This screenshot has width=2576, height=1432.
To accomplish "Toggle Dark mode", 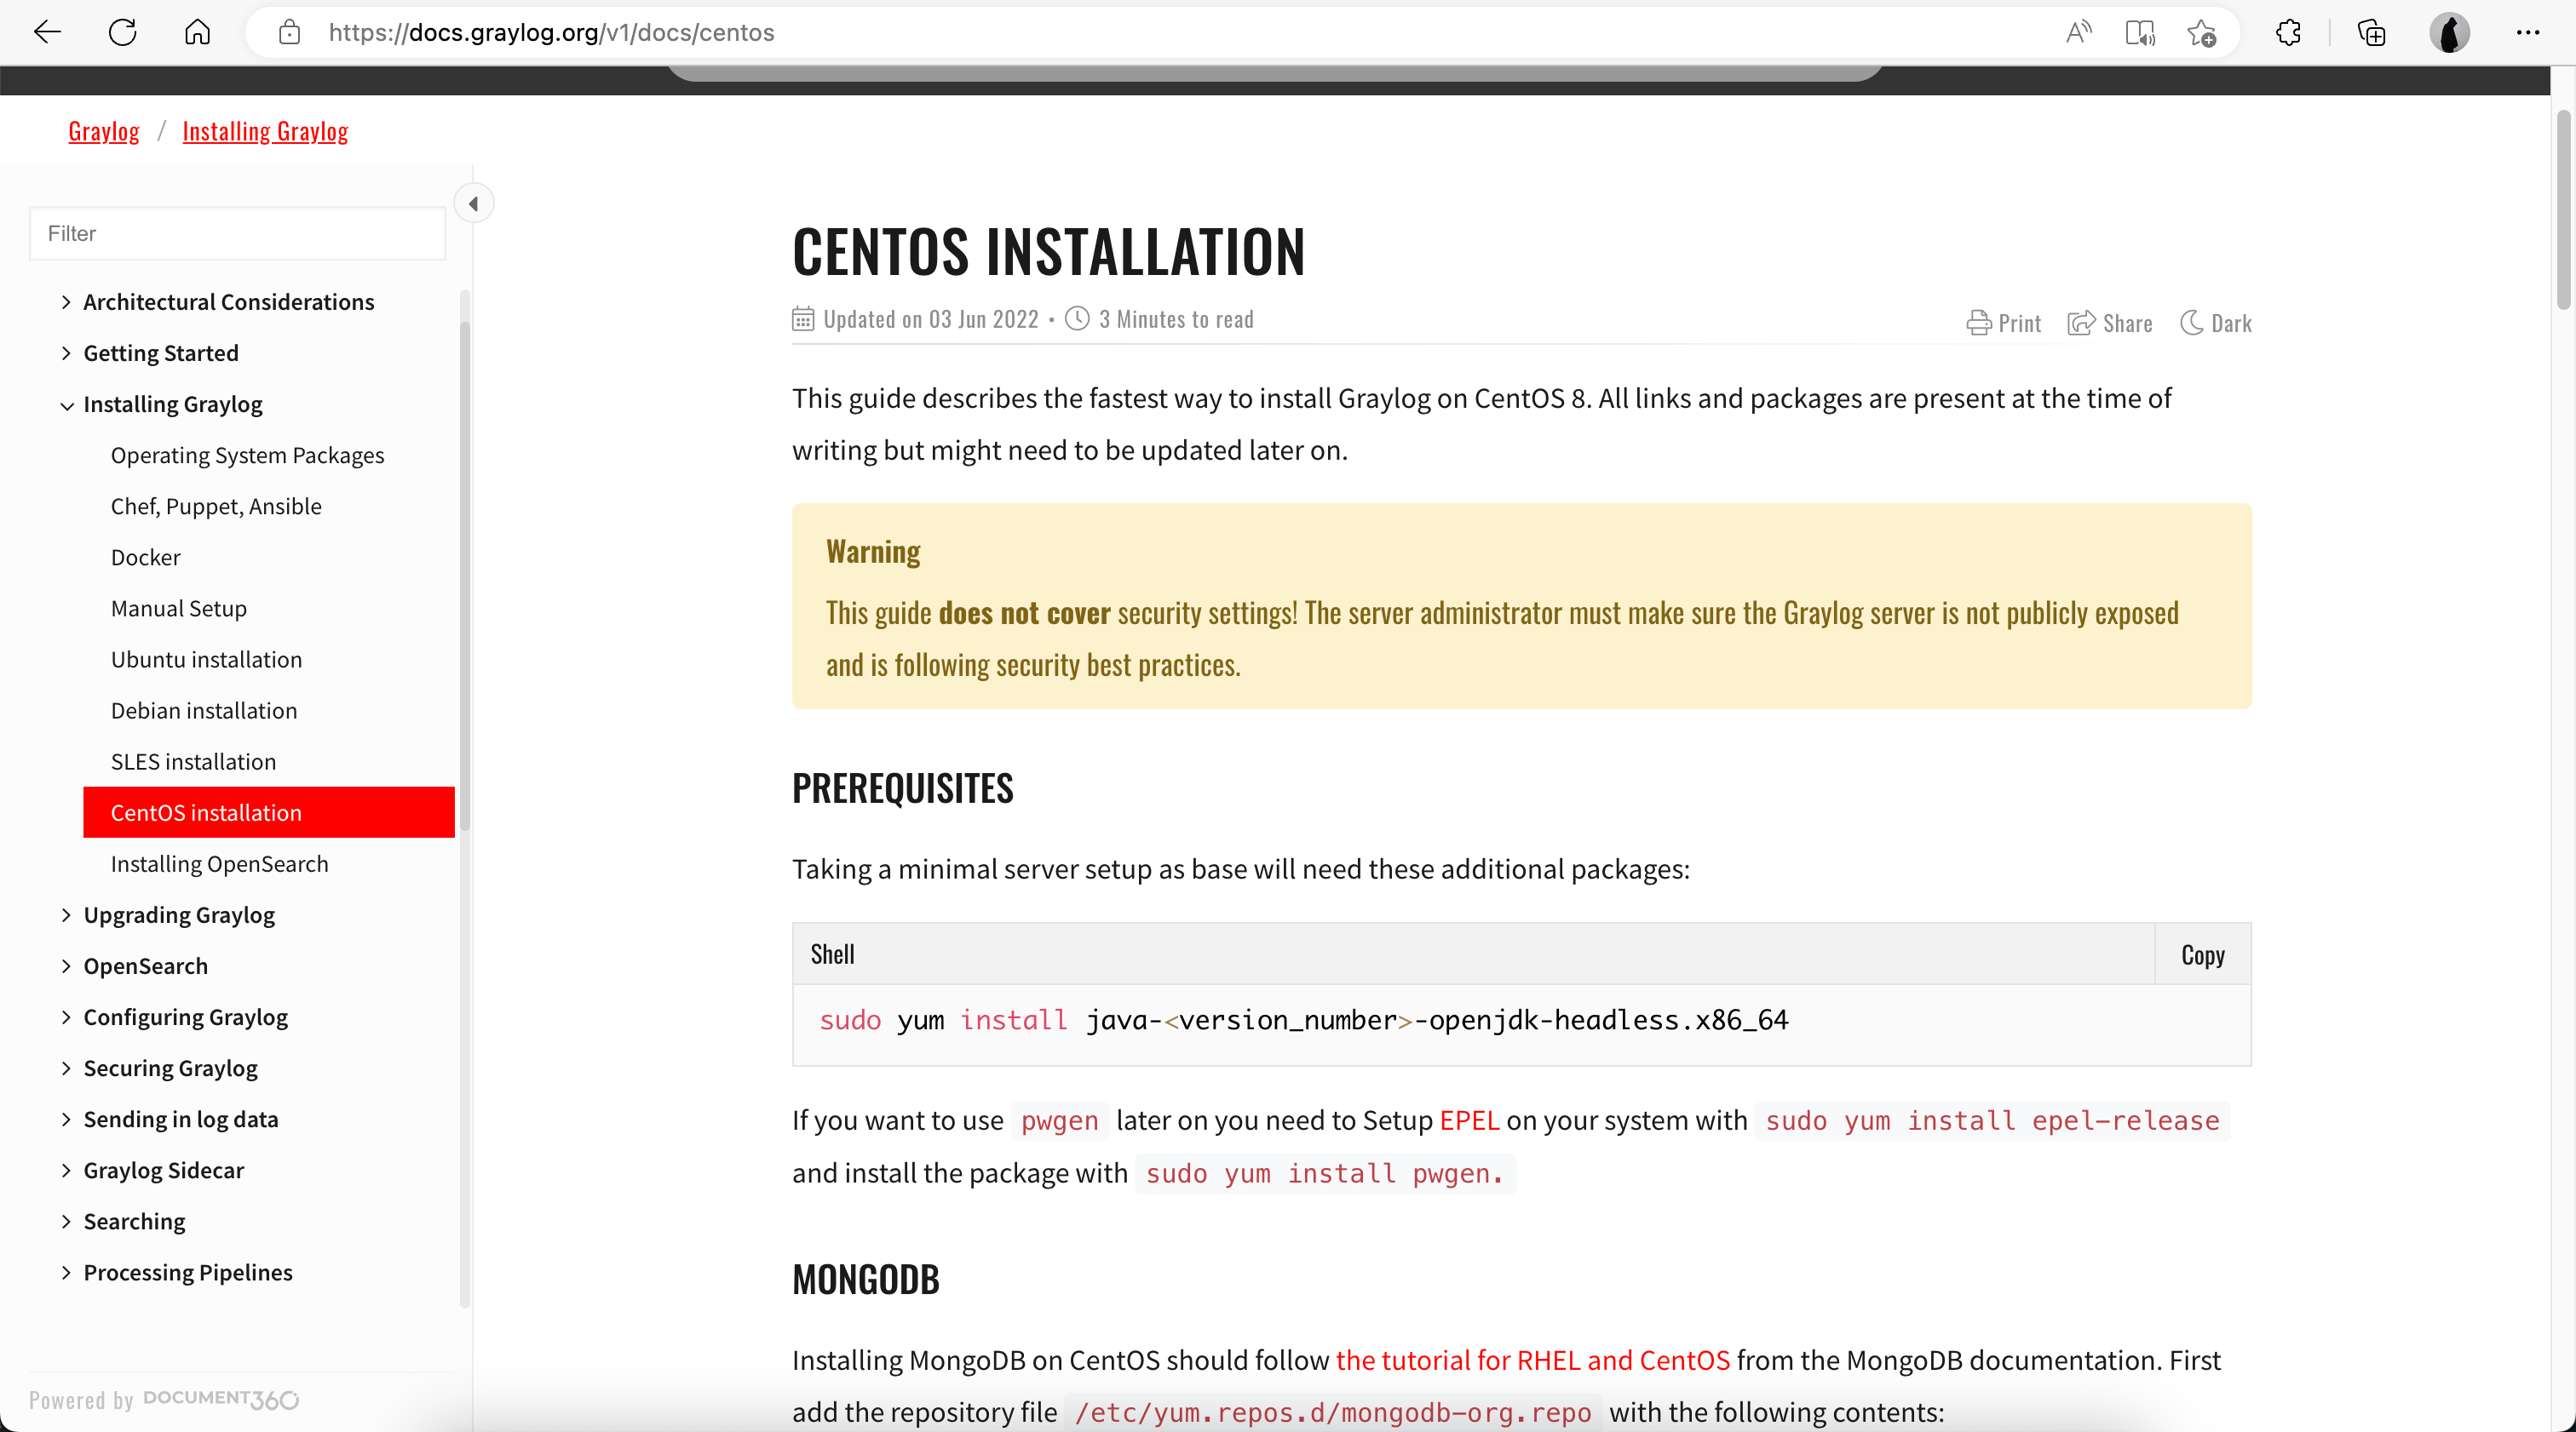I will click(x=2216, y=323).
